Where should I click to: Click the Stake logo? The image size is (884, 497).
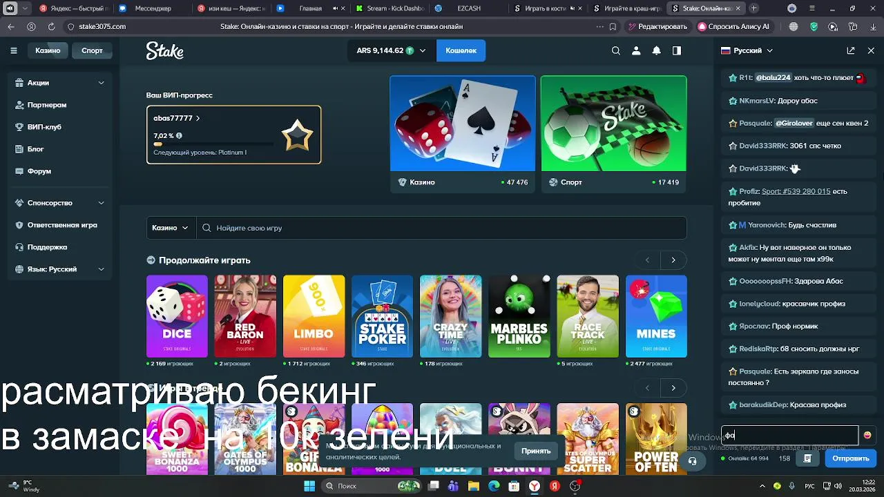(x=164, y=51)
